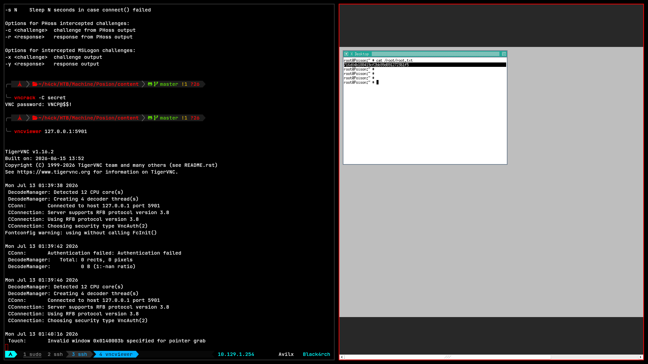Image resolution: width=648 pixels, height=364 pixels.
Task: Click the right arrow of the VNC horizontal scrollbar
Action: pyautogui.click(x=640, y=357)
